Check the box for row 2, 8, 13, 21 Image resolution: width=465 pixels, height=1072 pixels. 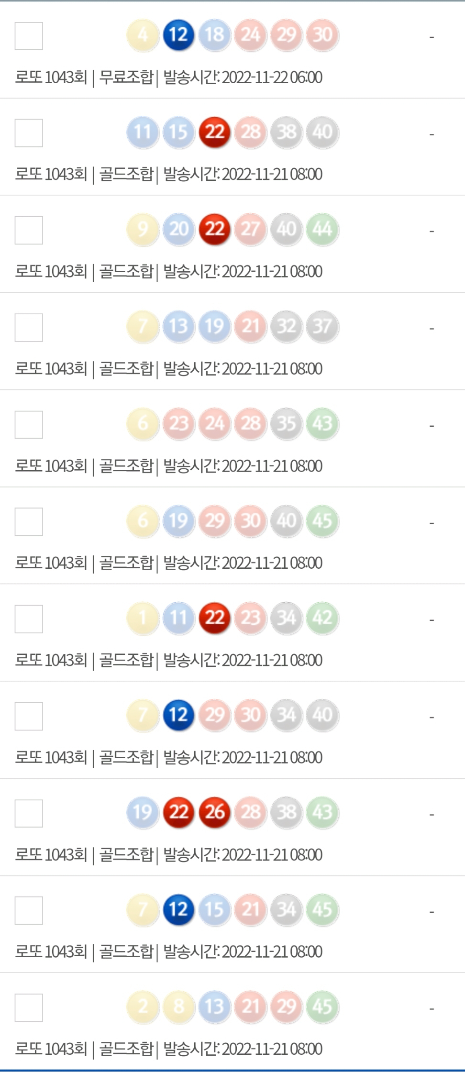click(29, 1007)
